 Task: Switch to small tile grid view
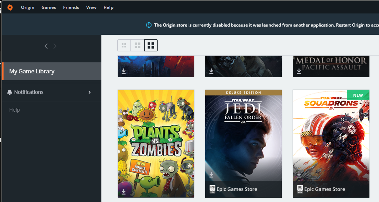[x=124, y=45]
